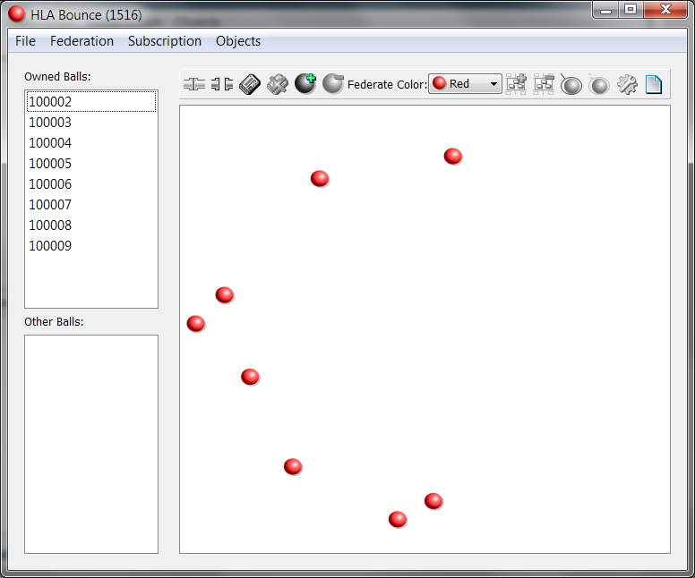The height and width of the screenshot is (578, 695).
Task: Click the tag-shaped third toolbar icon
Action: click(x=250, y=84)
